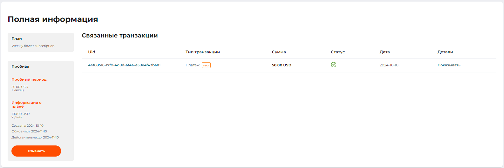Click the Показывать details link
This screenshot has height=168, width=504.
[449, 65]
